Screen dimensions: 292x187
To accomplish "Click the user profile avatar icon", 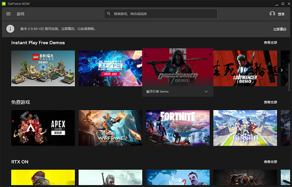I will point(272,14).
